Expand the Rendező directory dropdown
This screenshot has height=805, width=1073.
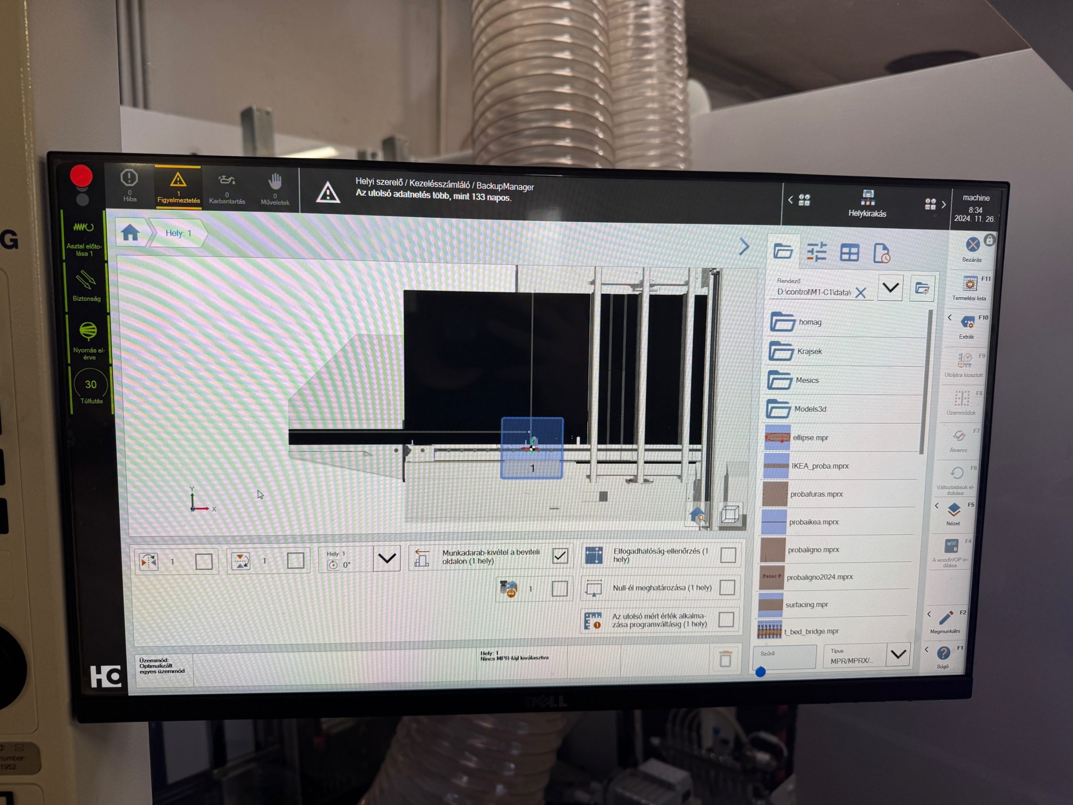pyautogui.click(x=890, y=288)
